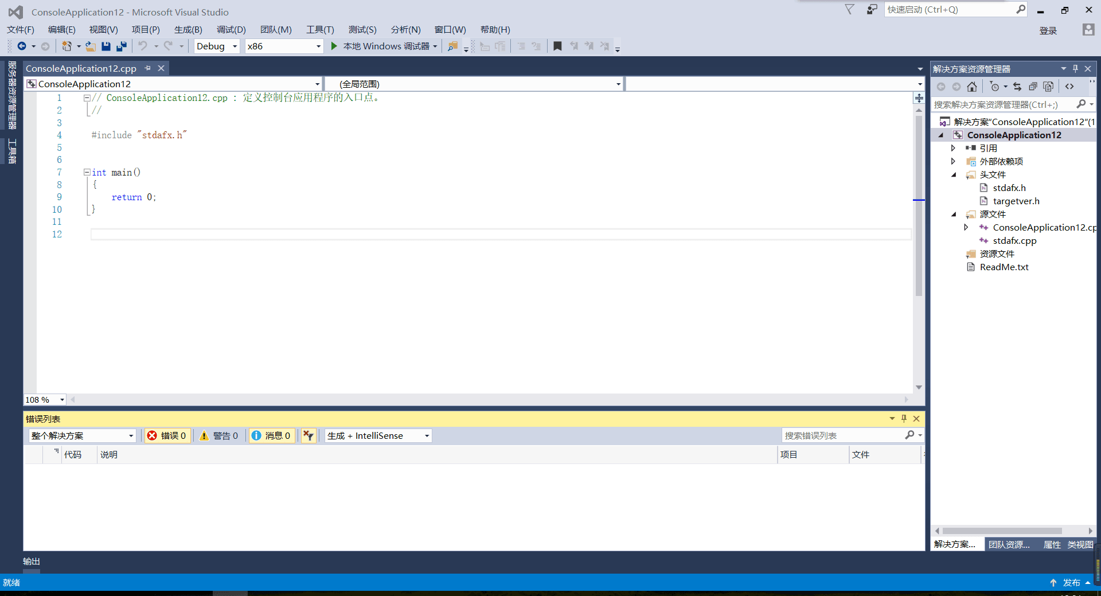Click the Solution Explorer search box

(1004, 104)
